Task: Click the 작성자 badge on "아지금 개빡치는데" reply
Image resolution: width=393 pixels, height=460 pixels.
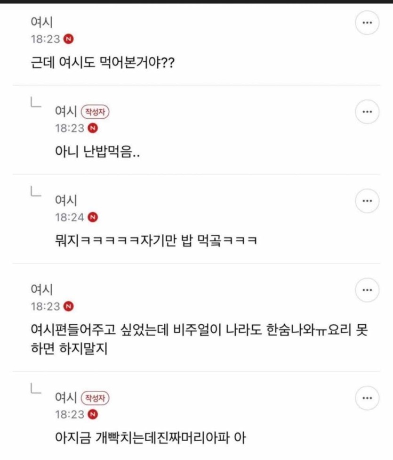Action: pos(96,398)
